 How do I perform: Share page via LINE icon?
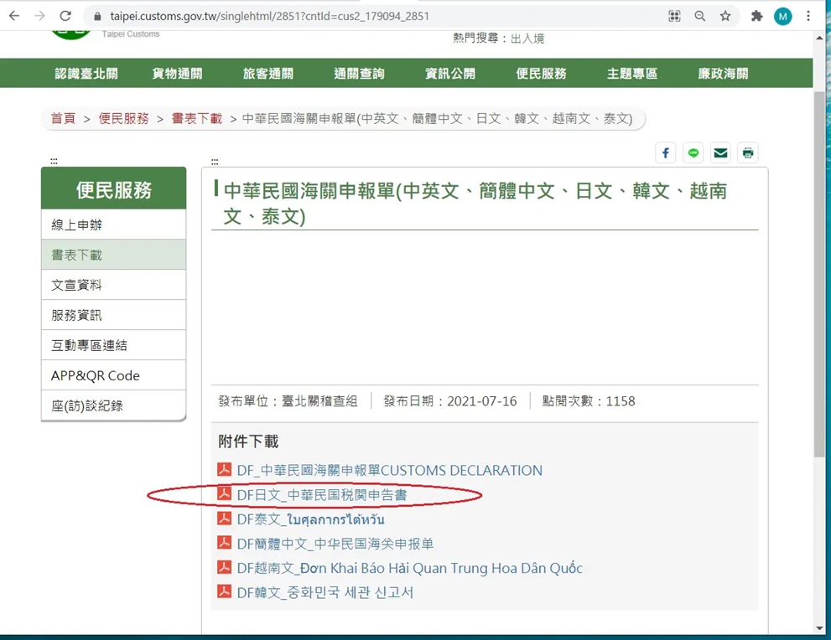click(693, 152)
